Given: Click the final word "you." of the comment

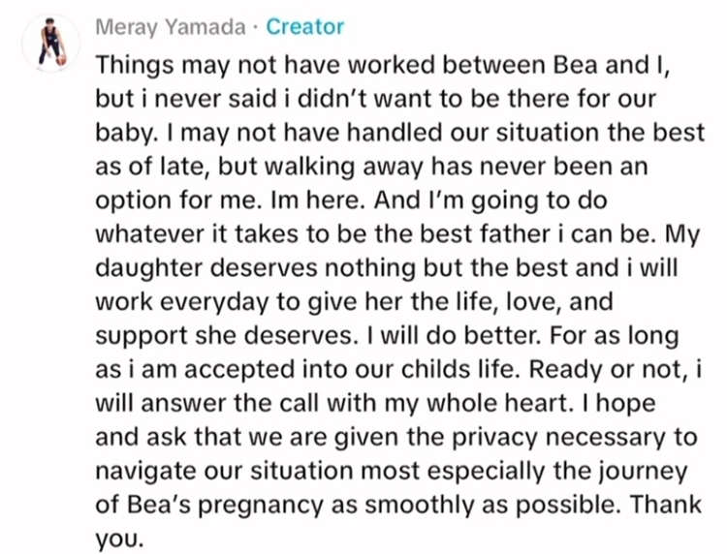Looking at the screenshot, I should [118, 539].
